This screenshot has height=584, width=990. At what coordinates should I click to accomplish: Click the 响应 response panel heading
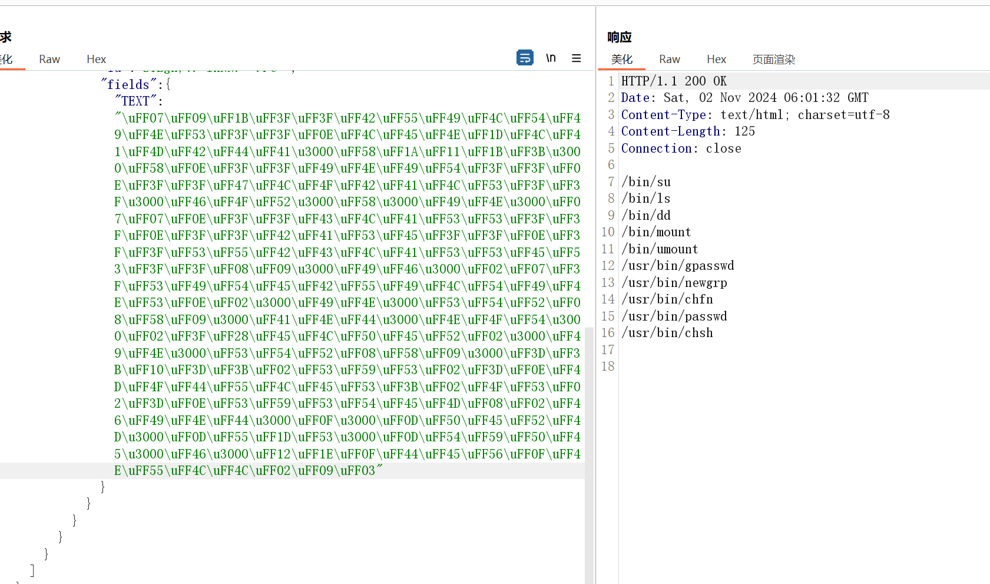coord(620,37)
